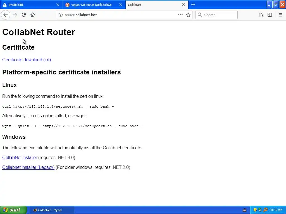Click the 10:39 AM system clock
Viewport: 286px width, 214px height.
pyautogui.click(x=276, y=210)
